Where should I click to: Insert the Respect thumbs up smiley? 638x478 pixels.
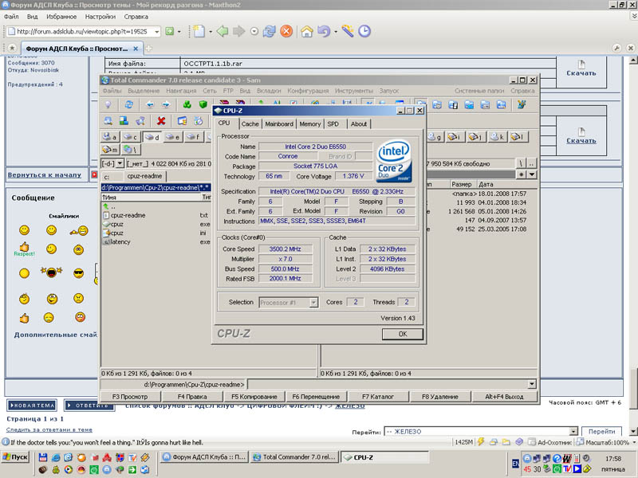tap(25, 249)
